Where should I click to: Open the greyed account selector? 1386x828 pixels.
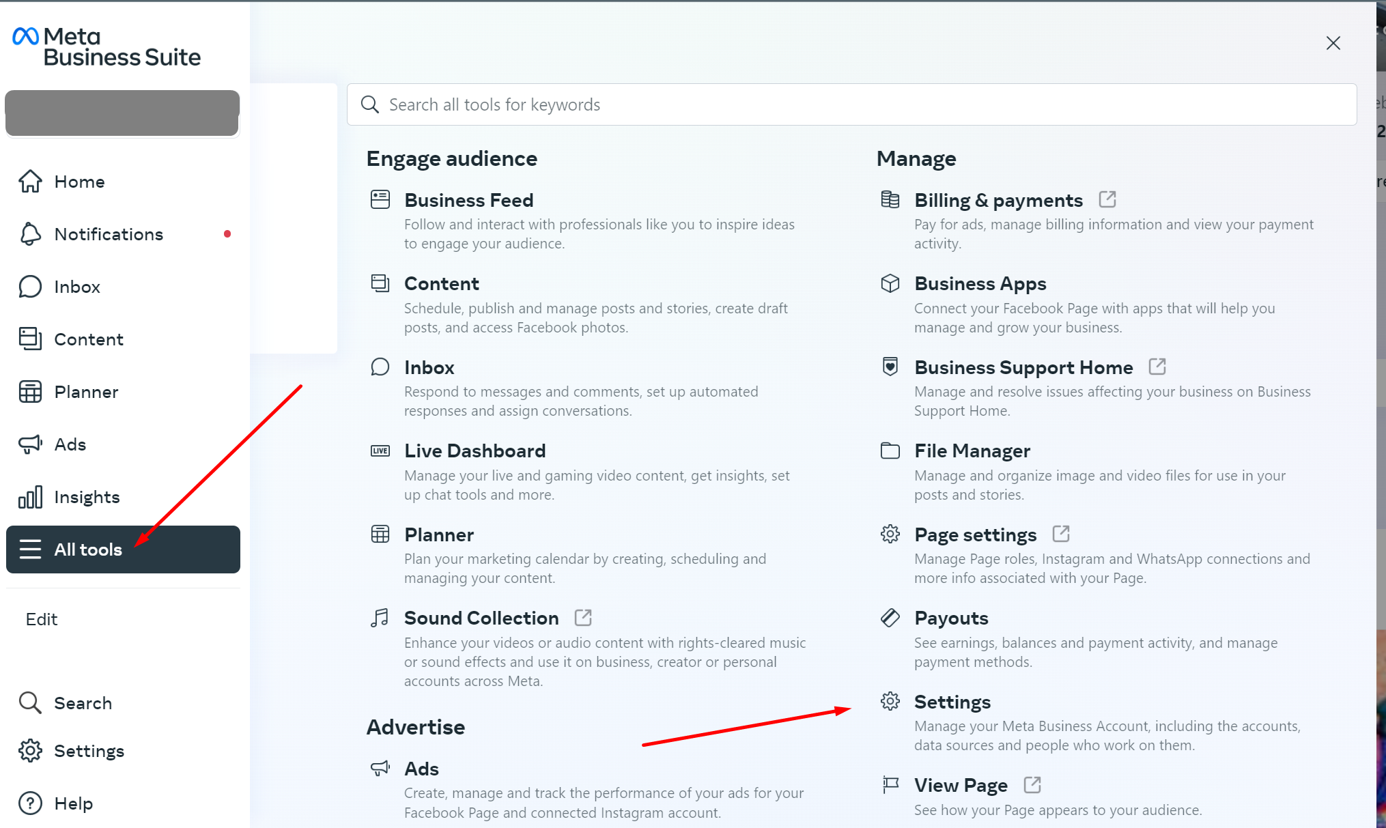click(122, 113)
